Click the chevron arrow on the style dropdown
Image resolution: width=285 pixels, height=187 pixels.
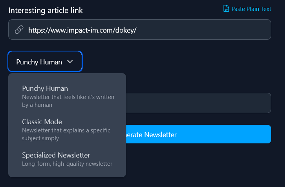(70, 62)
